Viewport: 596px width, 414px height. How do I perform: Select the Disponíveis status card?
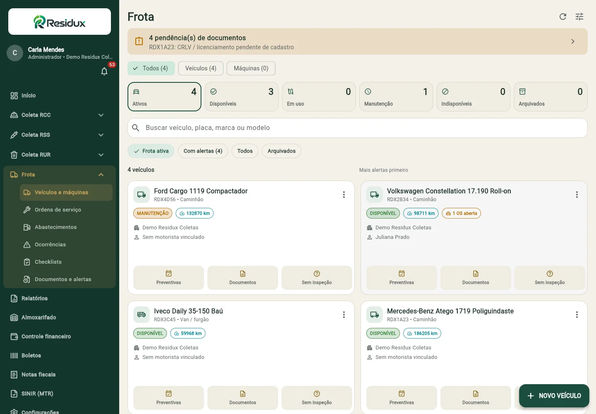242,96
